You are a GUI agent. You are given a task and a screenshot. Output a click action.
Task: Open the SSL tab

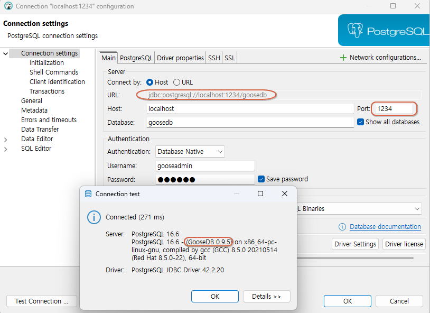click(230, 58)
